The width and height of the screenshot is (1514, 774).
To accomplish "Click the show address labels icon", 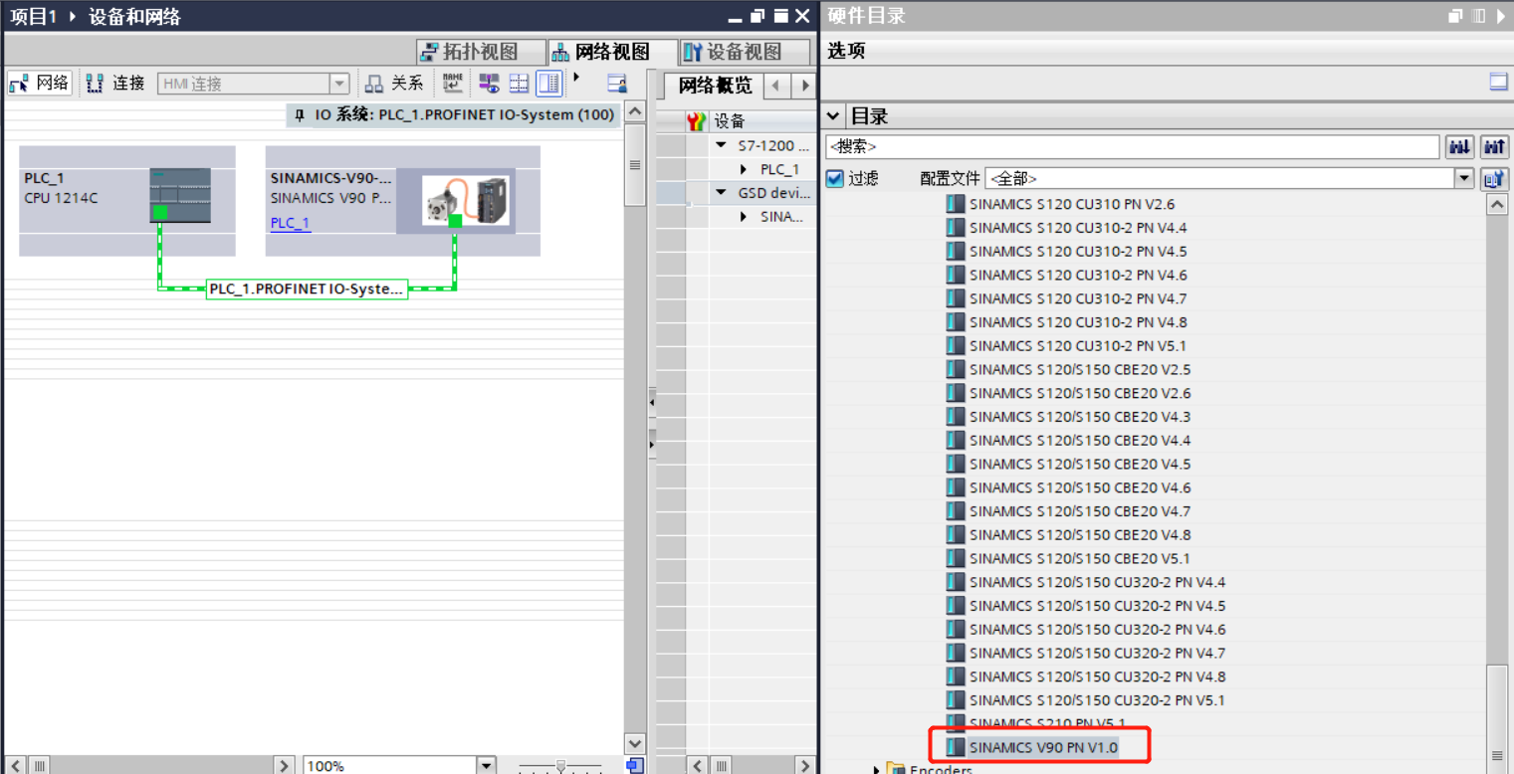I will click(489, 83).
